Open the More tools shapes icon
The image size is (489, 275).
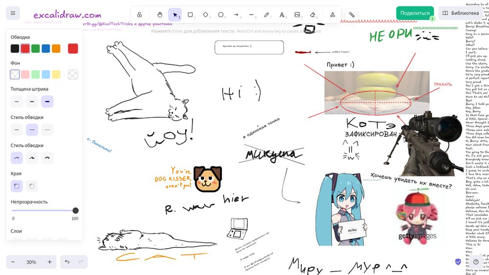click(333, 15)
